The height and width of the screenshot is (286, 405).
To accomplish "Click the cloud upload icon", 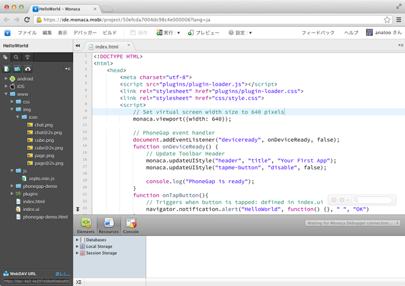I will (28, 69).
